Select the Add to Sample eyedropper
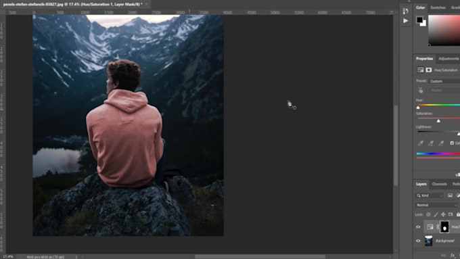 (x=431, y=143)
